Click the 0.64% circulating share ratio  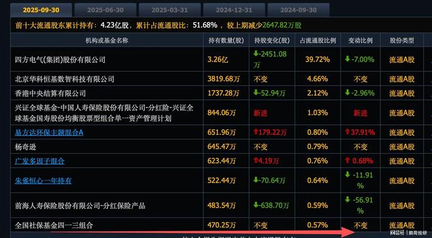(317, 180)
